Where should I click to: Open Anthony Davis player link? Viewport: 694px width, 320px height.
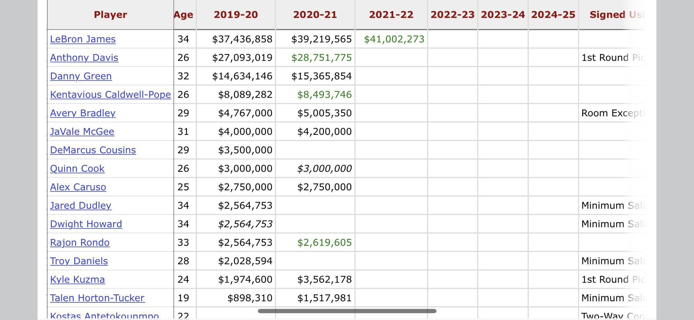point(84,58)
